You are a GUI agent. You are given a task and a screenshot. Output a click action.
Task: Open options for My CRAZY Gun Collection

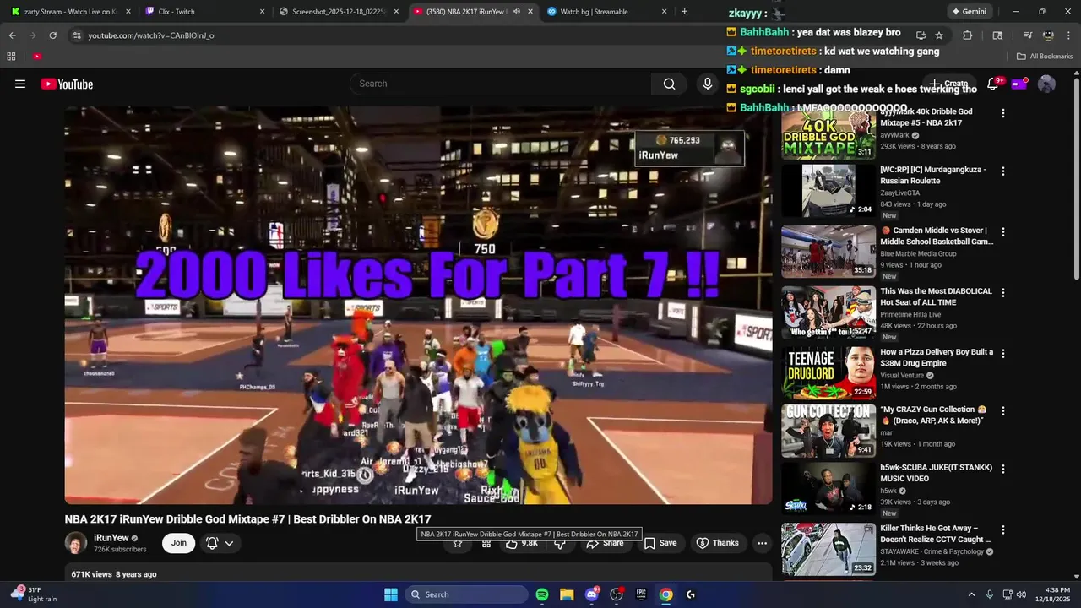click(1003, 411)
